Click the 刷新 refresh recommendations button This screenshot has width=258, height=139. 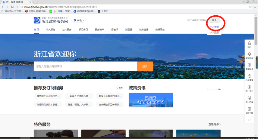[x=120, y=88]
